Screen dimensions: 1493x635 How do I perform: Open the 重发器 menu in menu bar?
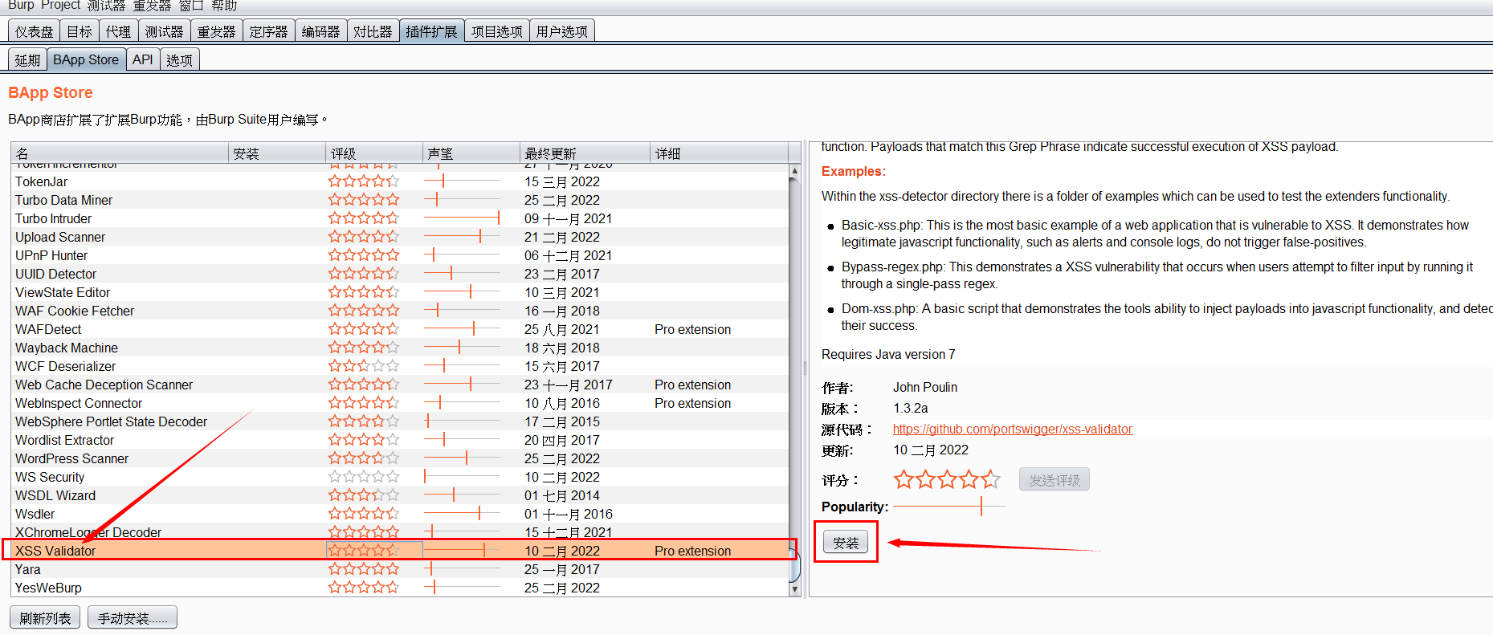click(153, 5)
